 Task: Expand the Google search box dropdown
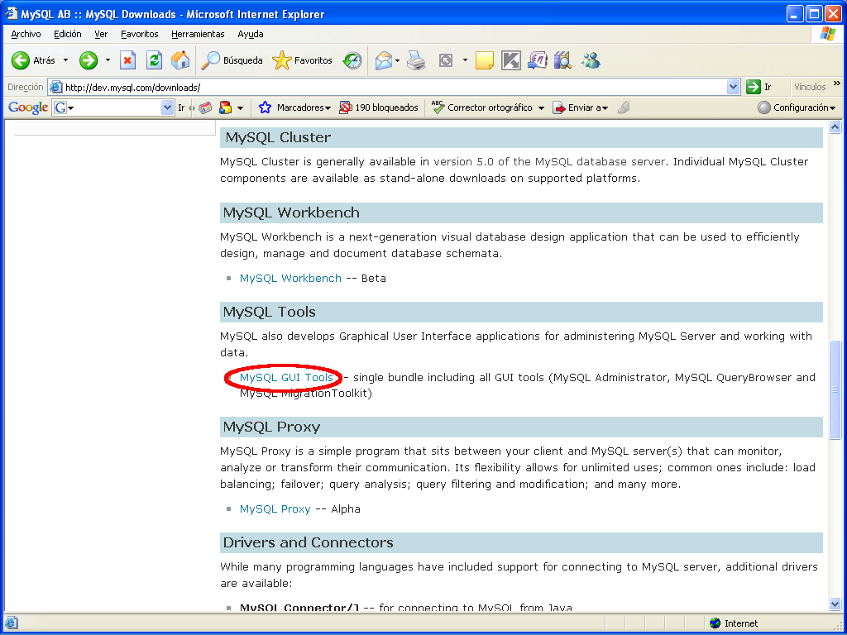point(167,108)
